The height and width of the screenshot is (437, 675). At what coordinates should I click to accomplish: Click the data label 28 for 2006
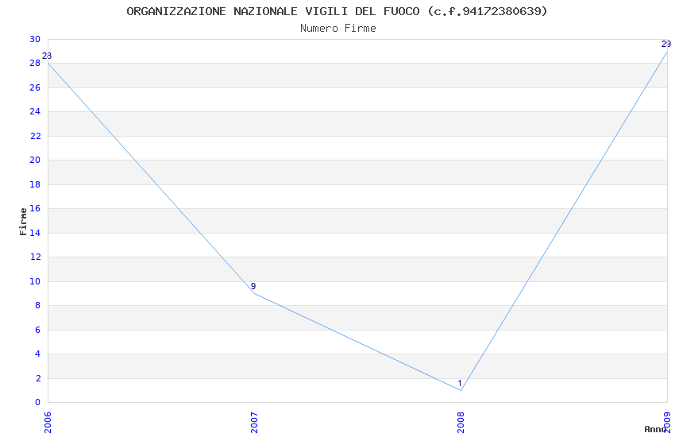click(x=47, y=56)
